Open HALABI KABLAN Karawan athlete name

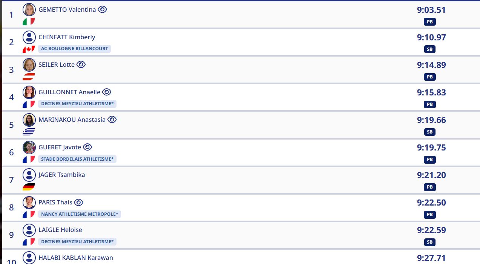pyautogui.click(x=76, y=258)
